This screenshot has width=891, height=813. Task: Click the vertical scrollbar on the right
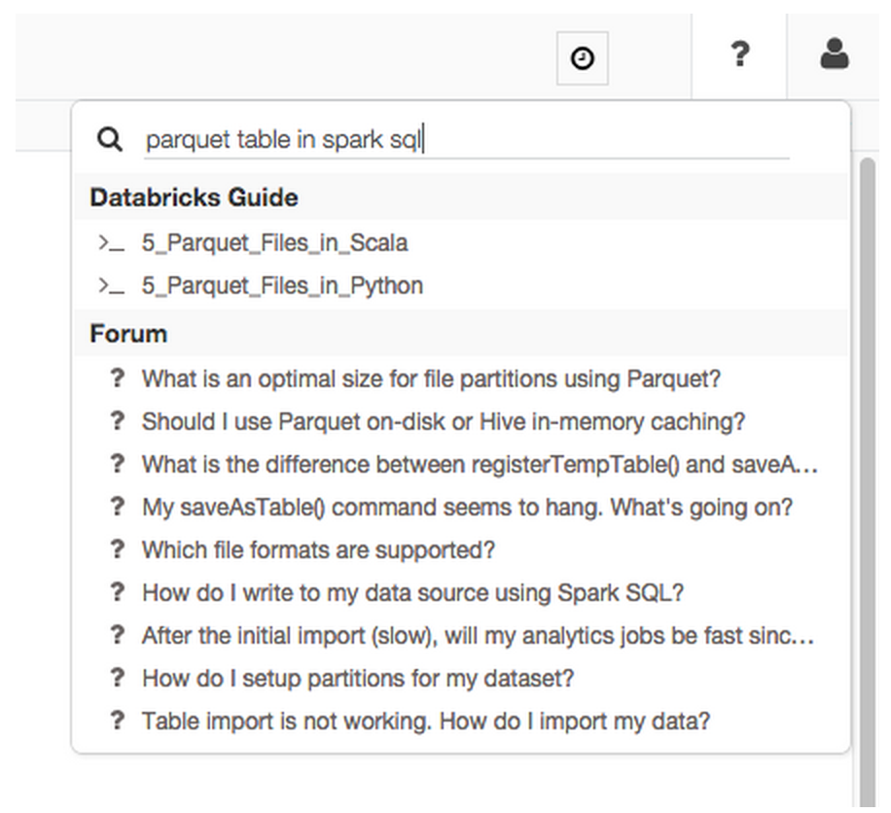point(866,438)
